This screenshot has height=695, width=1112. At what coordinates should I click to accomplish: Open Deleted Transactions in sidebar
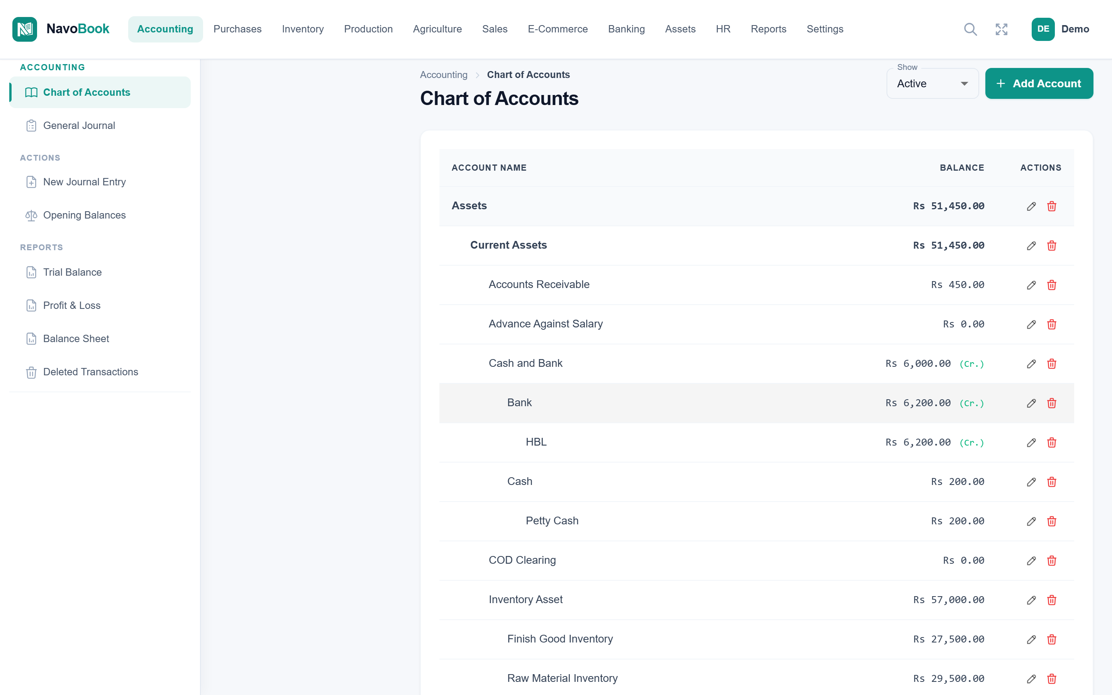coord(100,372)
